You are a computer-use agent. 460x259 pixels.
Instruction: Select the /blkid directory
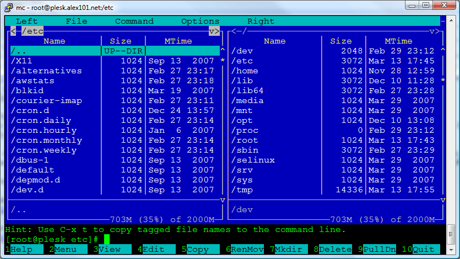point(115,90)
